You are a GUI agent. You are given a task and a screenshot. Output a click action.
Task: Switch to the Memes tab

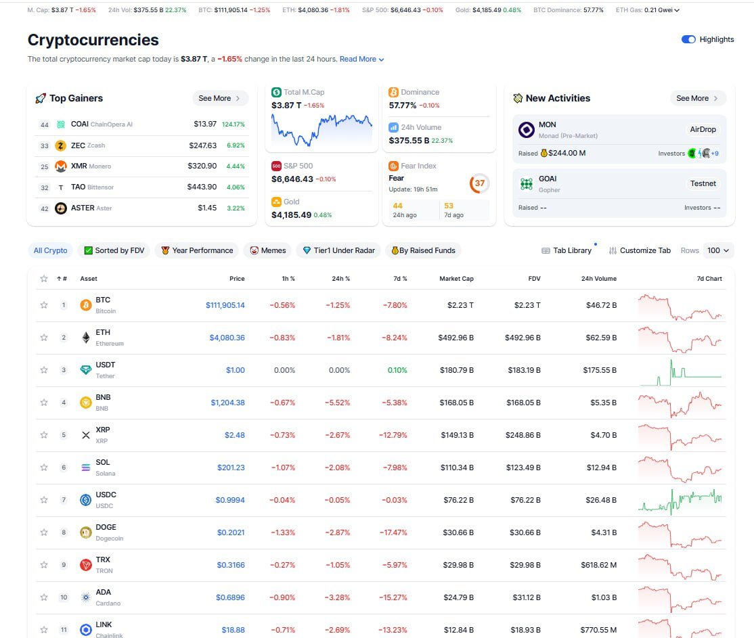267,250
